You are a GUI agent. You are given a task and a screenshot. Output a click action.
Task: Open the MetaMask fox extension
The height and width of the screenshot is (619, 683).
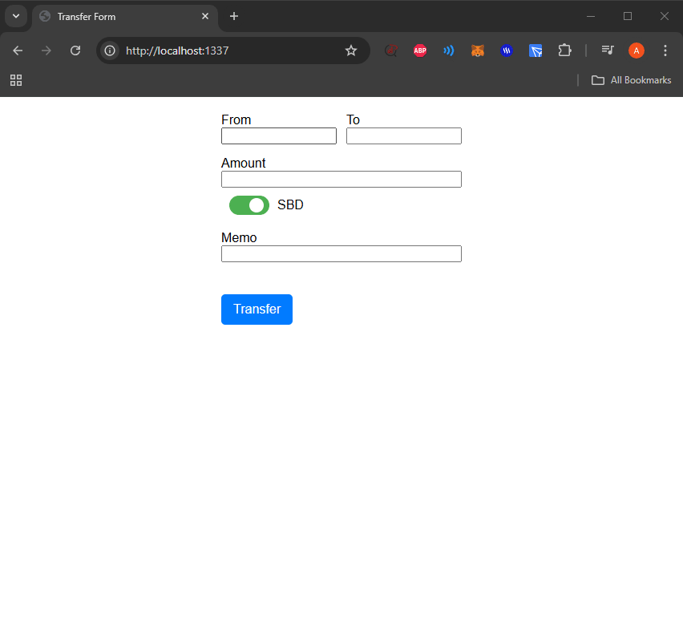click(478, 51)
